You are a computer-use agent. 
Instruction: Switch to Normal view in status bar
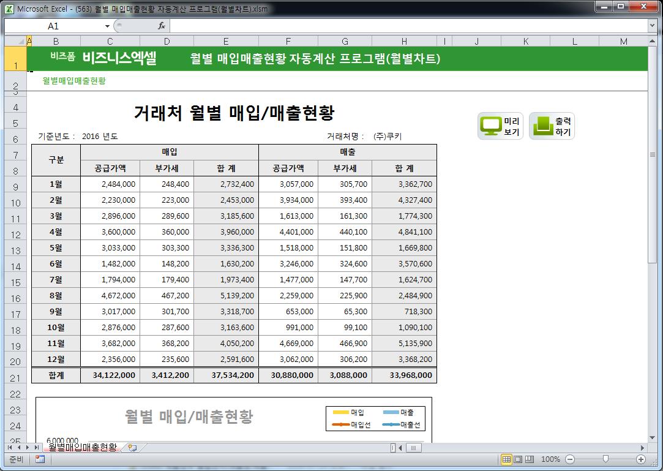pyautogui.click(x=506, y=459)
